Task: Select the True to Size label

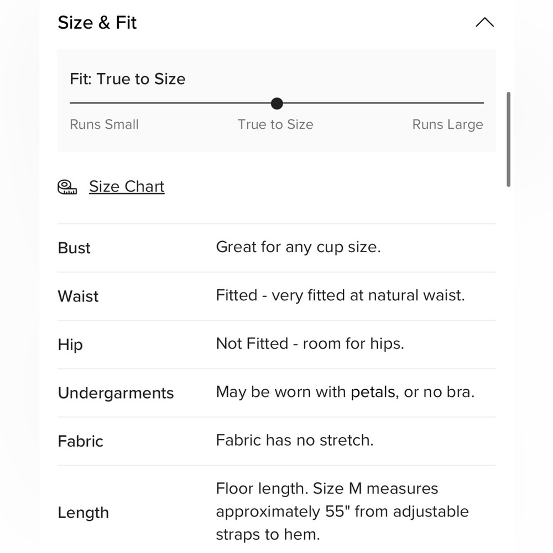Action: point(275,124)
